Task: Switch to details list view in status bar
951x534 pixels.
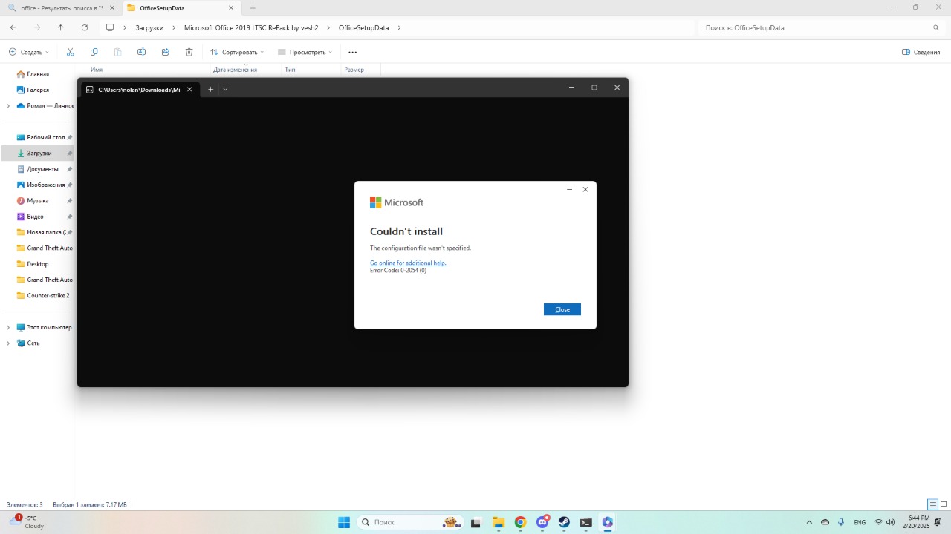Action: [932, 504]
